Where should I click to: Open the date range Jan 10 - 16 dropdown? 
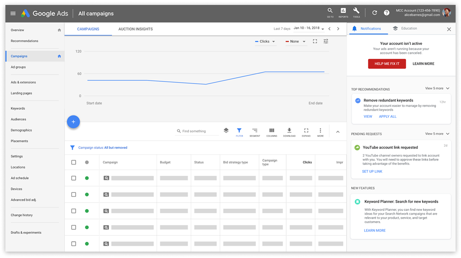309,28
